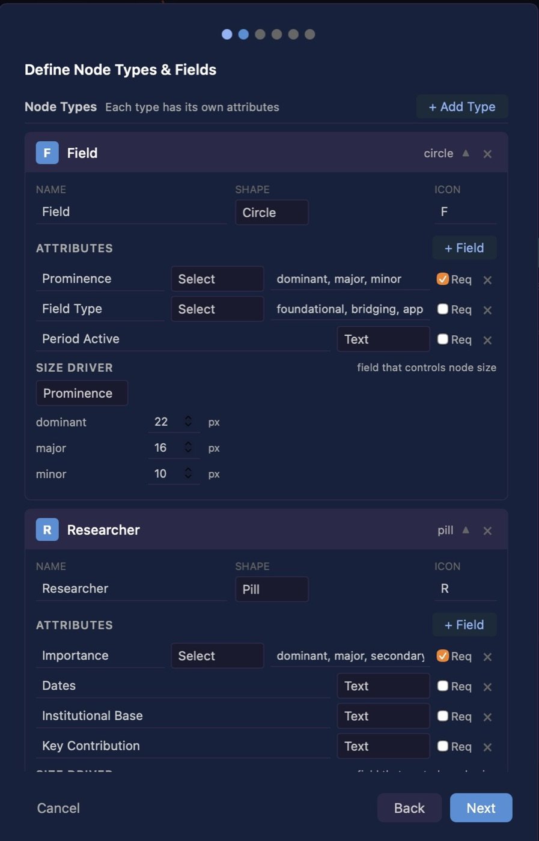Viewport: 539px width, 841px height.
Task: Collapse the Field type panel via triangle
Action: click(x=466, y=153)
